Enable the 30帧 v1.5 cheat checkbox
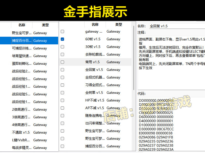Screen dimensions: 205x153 point(62,47)
